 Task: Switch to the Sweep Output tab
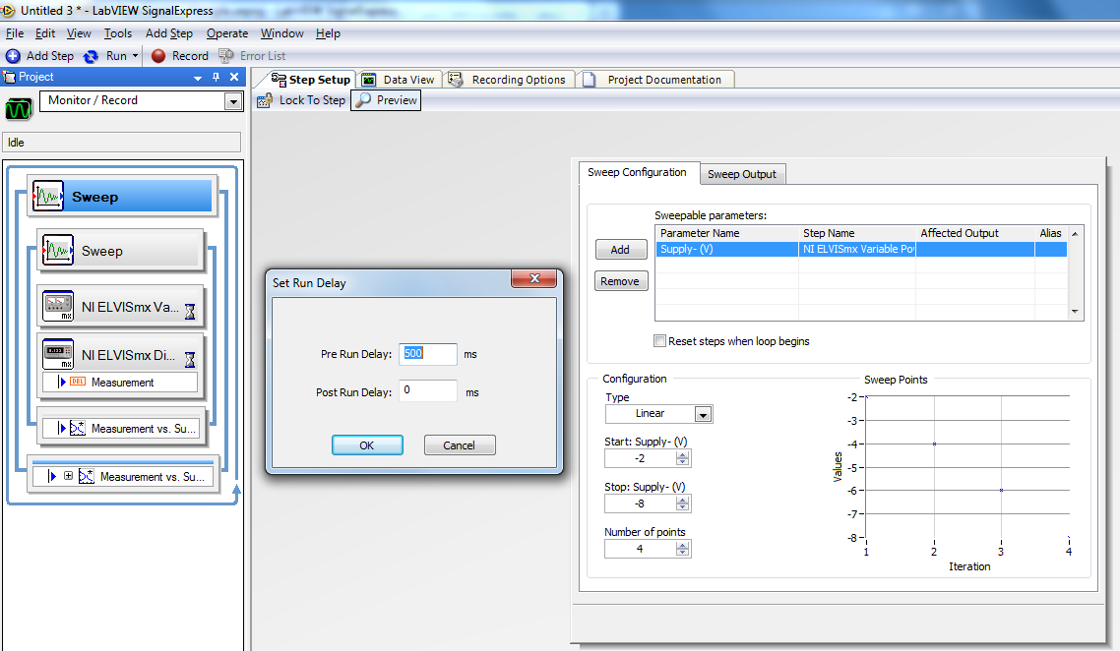click(742, 174)
